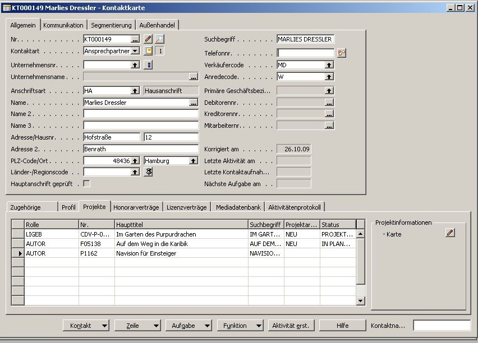478x343 pixels.
Task: Click the Status column header
Action: 338,225
